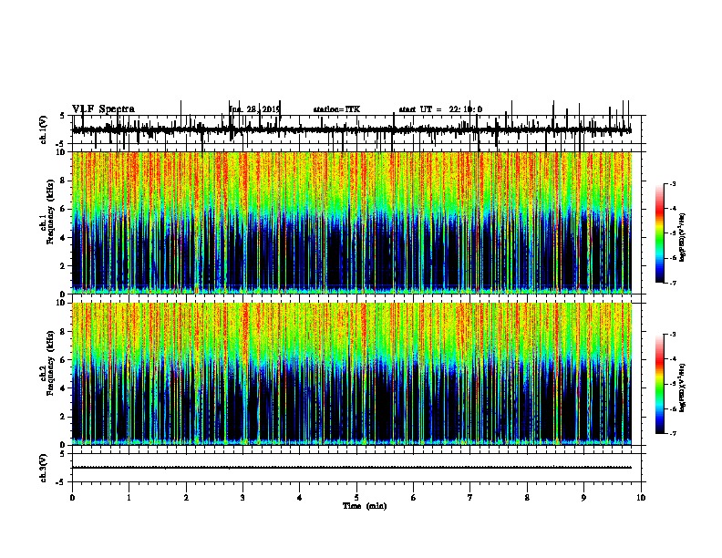Viewport: 722px width, 558px height.
Task: Click the ch.1 waveform trace panel
Action: click(356, 129)
